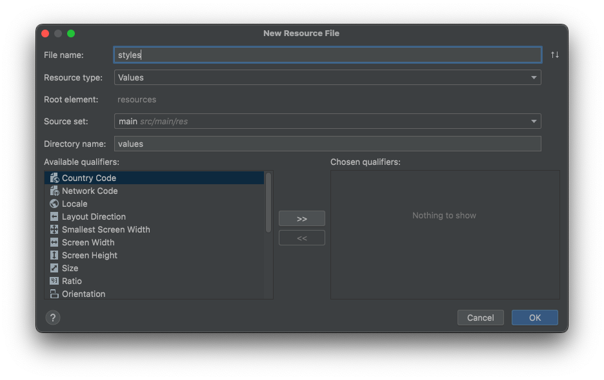The width and height of the screenshot is (604, 380).
Task: Click the Directory name text field
Action: click(328, 144)
